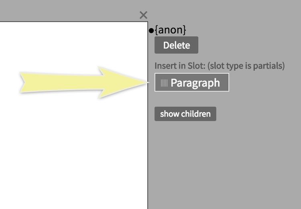301x209 pixels.
Task: Click the vertical divider at canvas right edge
Action: coord(148,152)
